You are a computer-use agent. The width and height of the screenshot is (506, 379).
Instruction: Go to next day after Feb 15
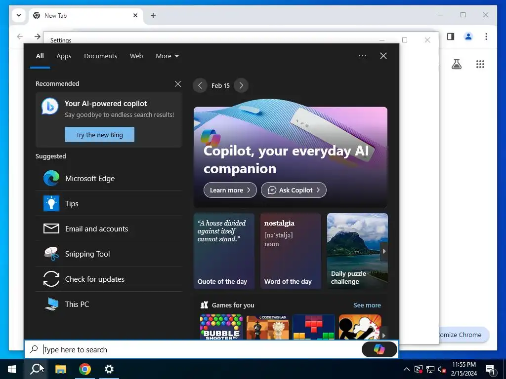pos(241,85)
